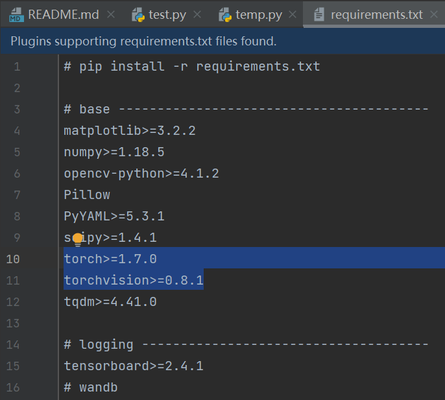Close the README.md tab
The width and height of the screenshot is (445, 400).
click(x=111, y=14)
